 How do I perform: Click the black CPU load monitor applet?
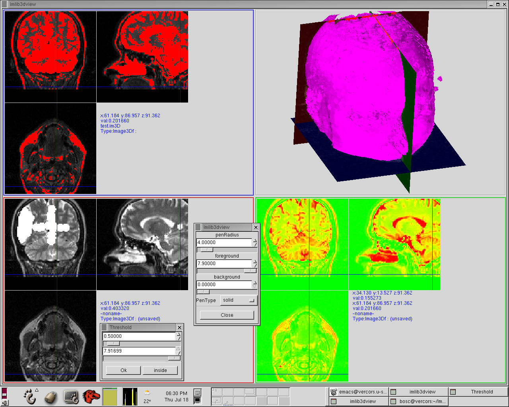coord(130,397)
